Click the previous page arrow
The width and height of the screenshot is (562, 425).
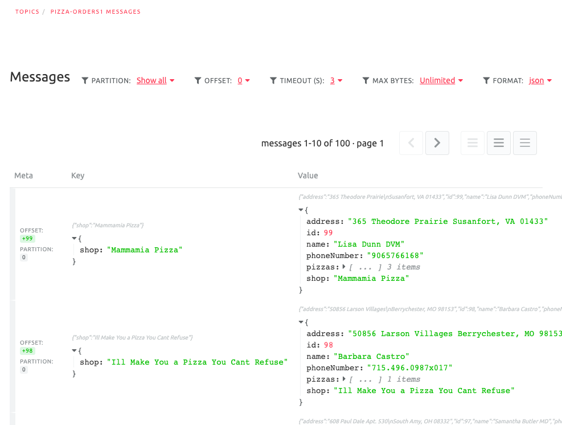(411, 142)
